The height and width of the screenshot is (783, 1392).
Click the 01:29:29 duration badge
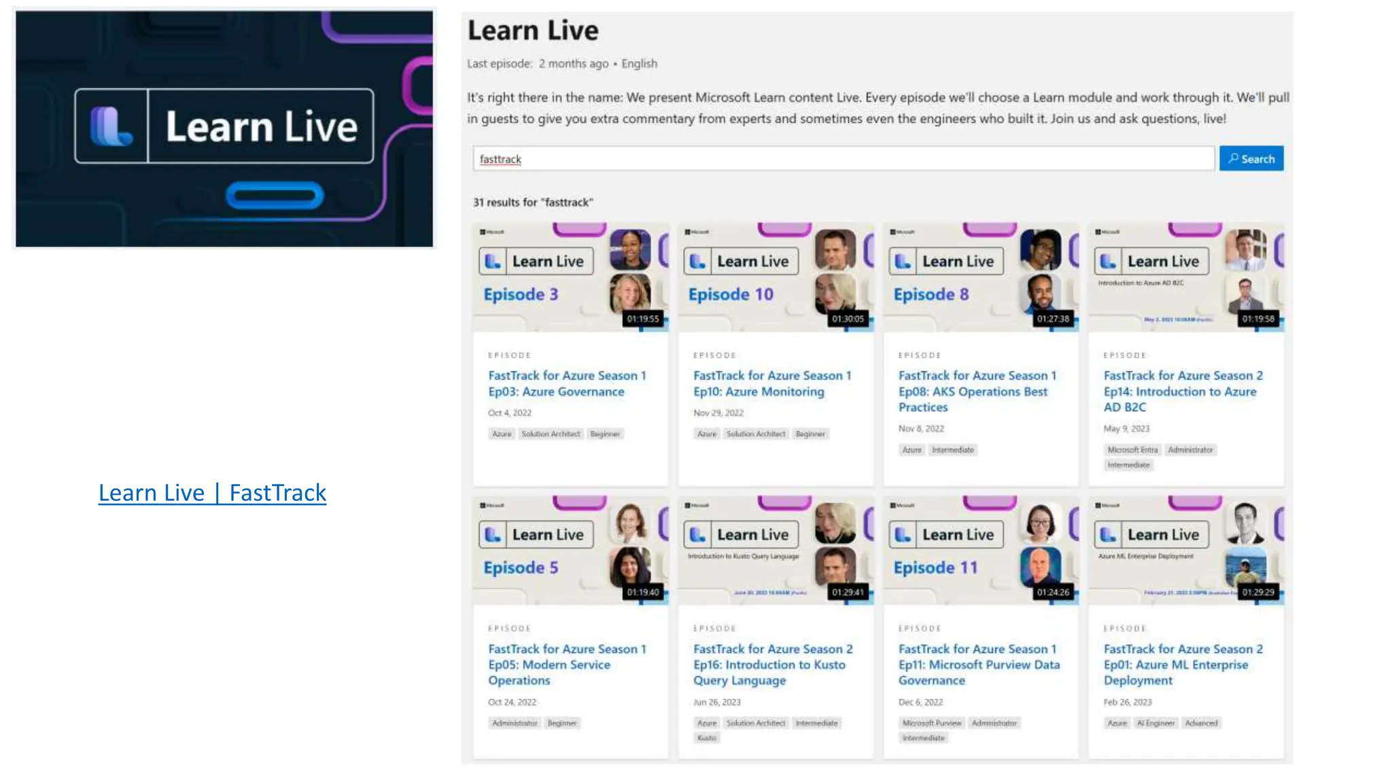coord(1258,592)
